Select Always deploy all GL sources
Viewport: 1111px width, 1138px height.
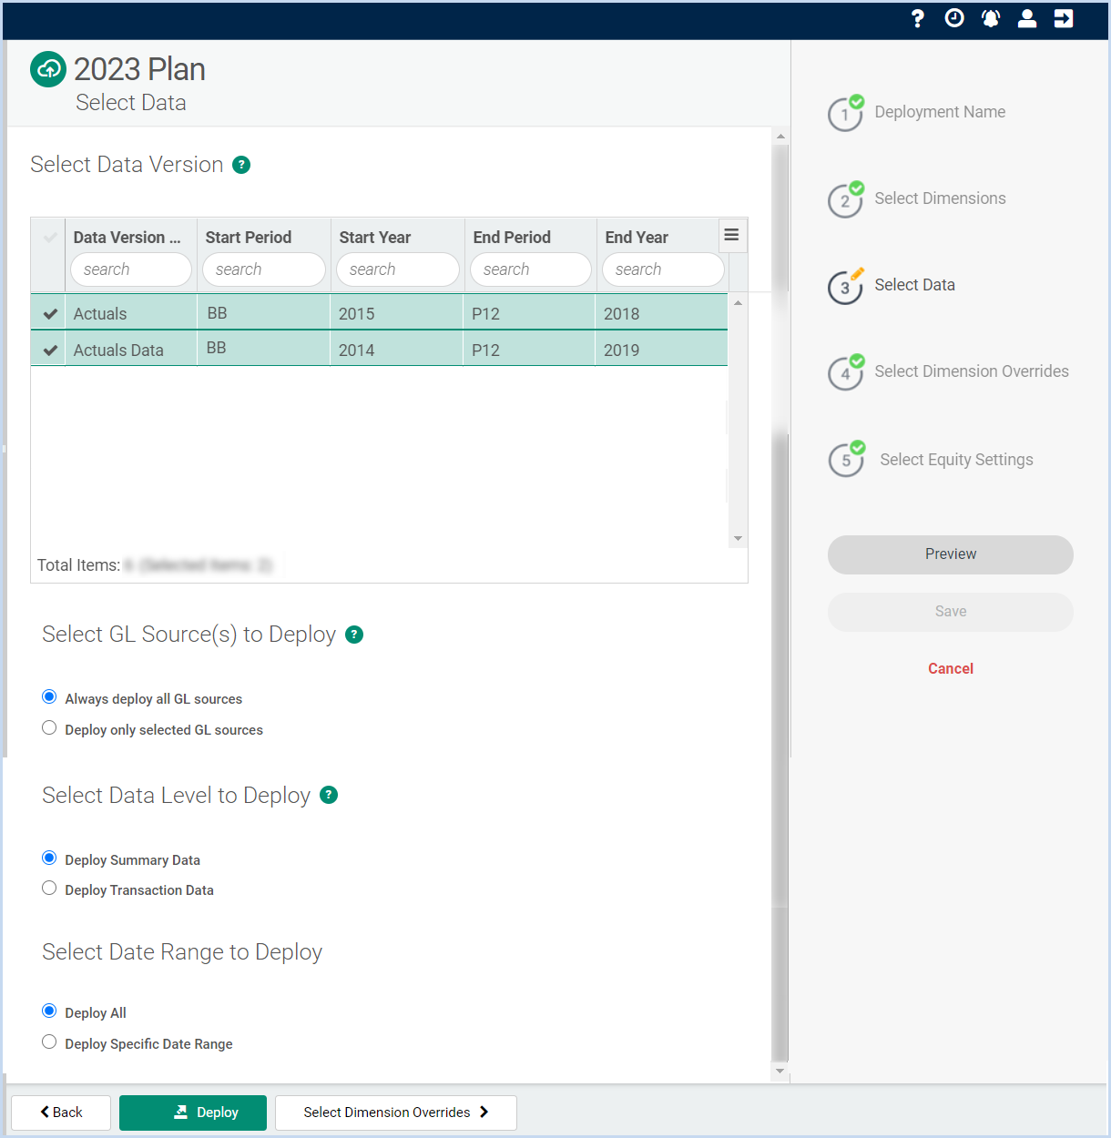pos(49,697)
